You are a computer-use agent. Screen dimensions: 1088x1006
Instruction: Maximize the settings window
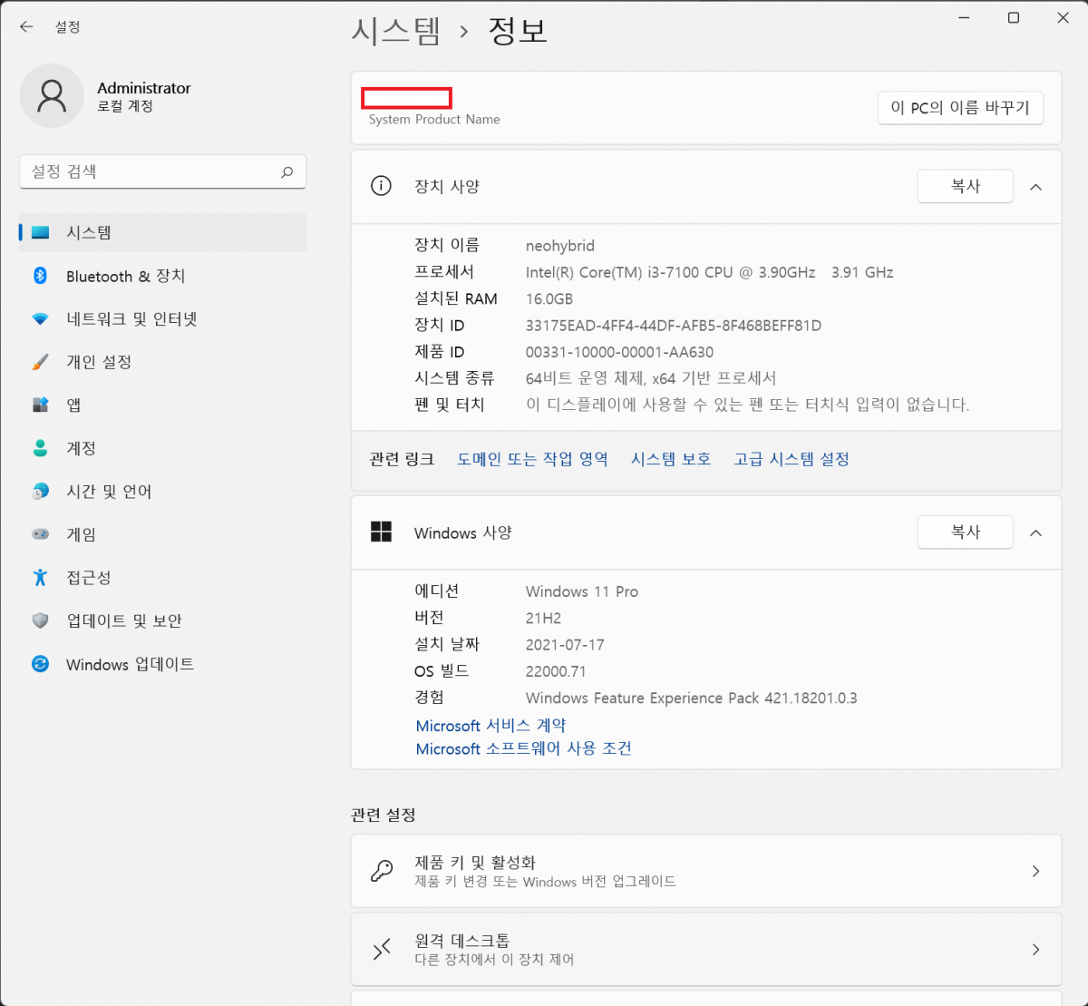tap(1014, 18)
